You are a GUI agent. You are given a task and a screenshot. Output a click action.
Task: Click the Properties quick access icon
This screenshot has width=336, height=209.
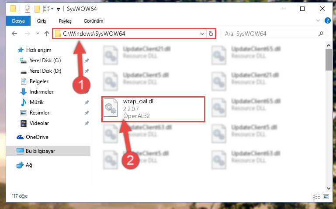(x=28, y=9)
